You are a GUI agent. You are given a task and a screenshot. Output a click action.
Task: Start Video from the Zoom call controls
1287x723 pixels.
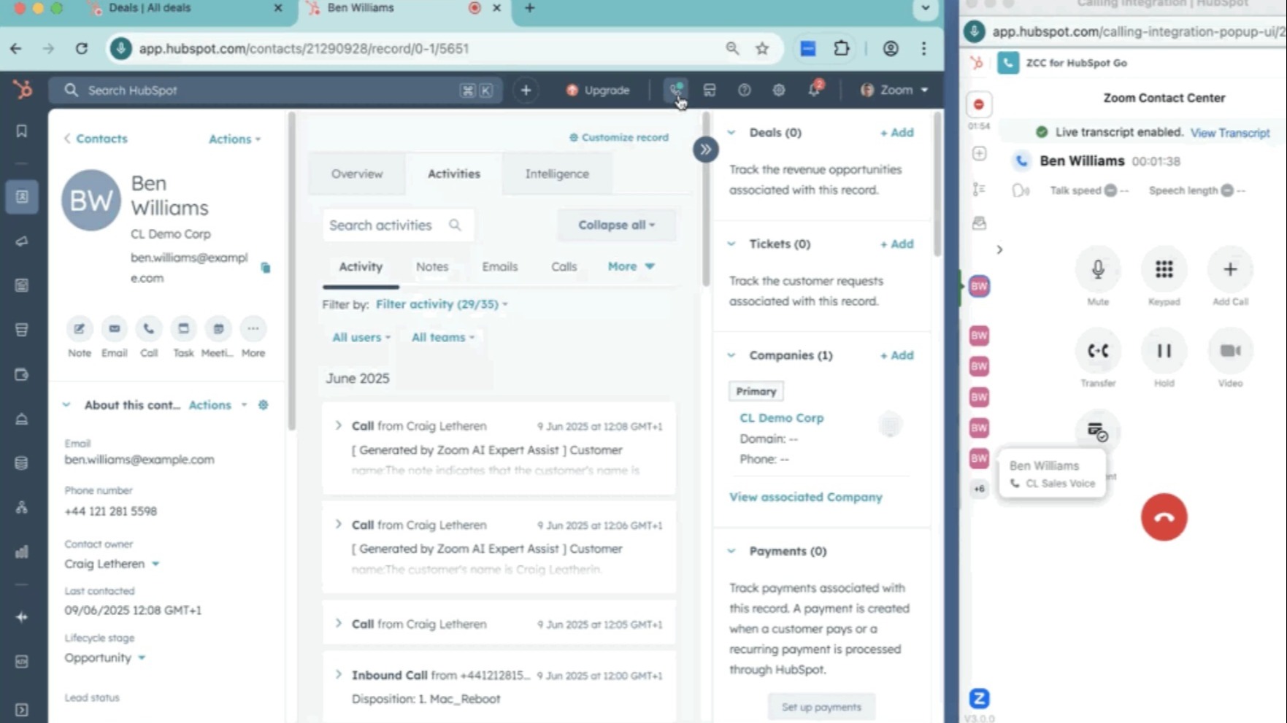point(1230,351)
